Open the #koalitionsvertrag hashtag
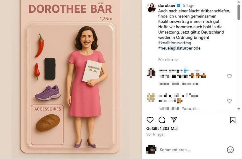Screen dimensions: 242x159 [x=175, y=43]
